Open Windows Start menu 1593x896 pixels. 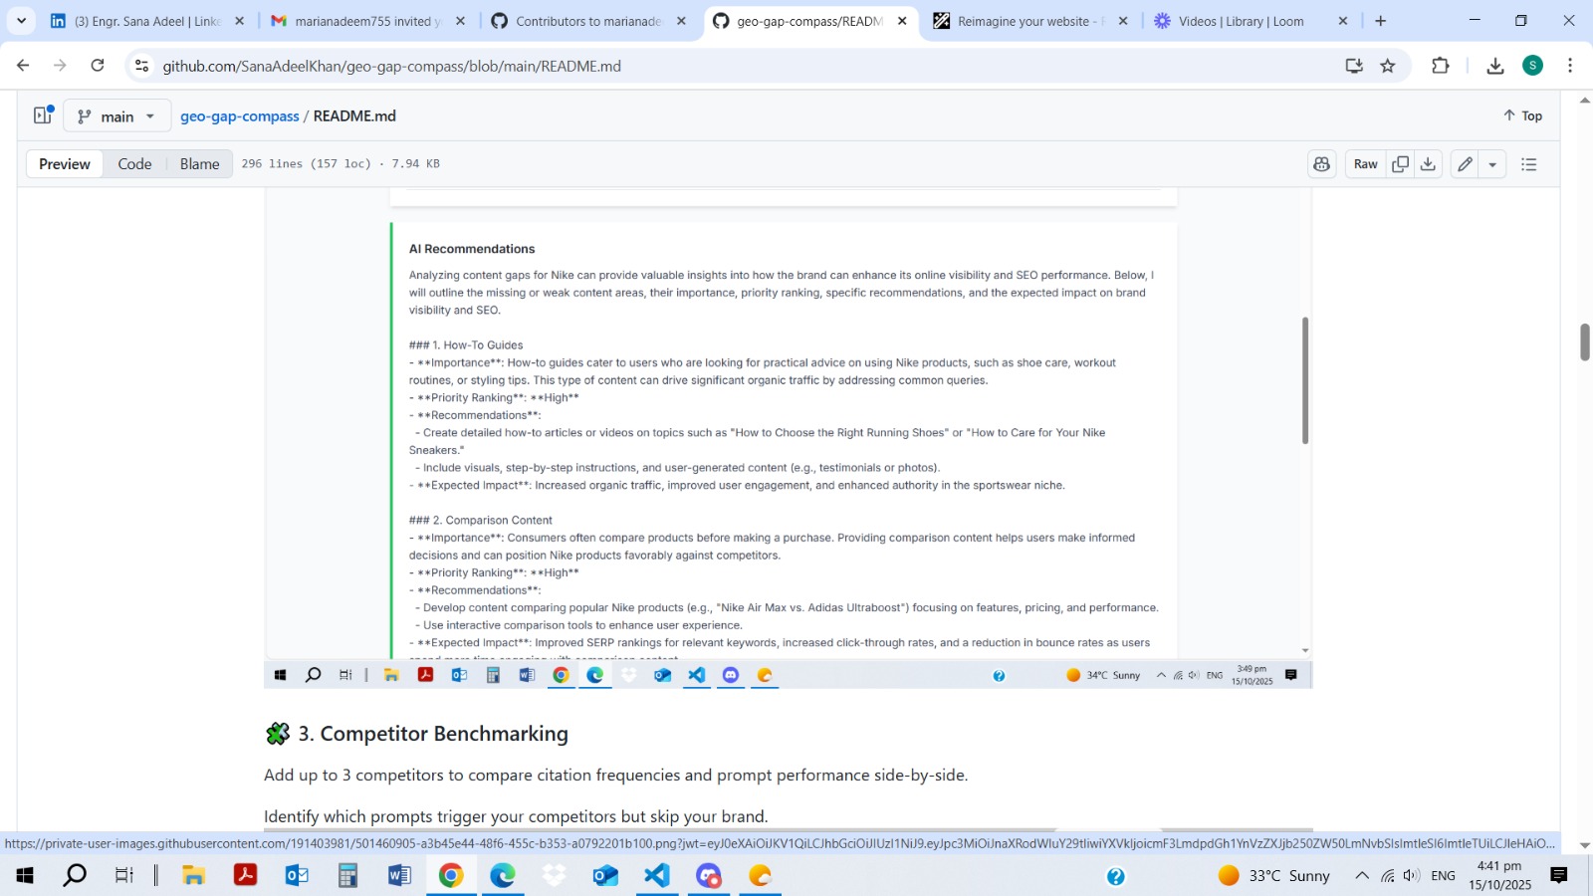25,875
